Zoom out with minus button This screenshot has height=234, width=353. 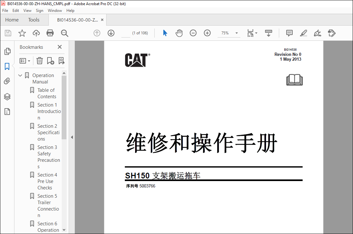(x=193, y=33)
